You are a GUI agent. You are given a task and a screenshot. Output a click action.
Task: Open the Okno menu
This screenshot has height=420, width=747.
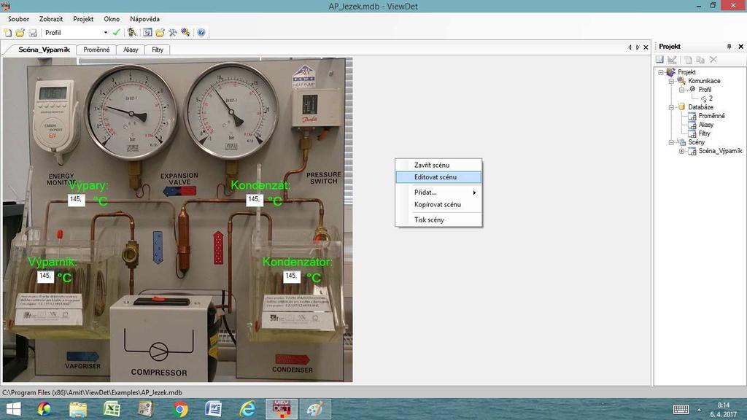tap(112, 19)
